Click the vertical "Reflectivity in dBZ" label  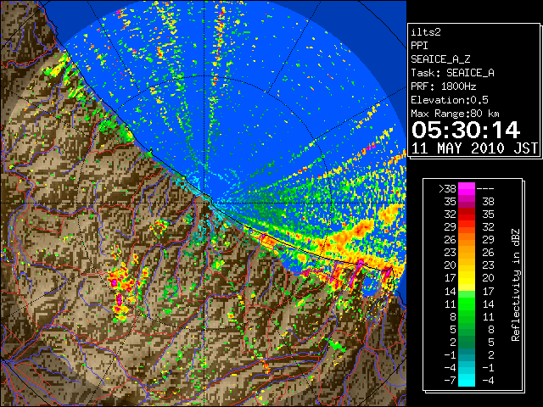[515, 285]
